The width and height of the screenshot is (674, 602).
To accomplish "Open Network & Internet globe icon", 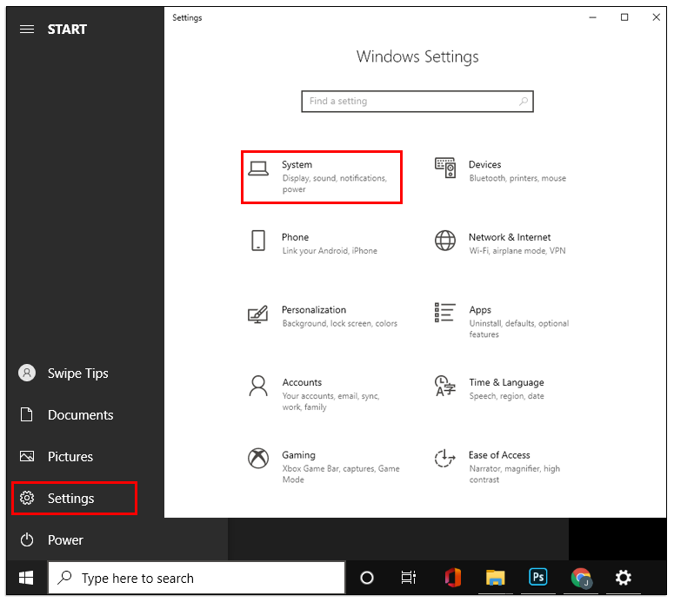I will pyautogui.click(x=445, y=241).
